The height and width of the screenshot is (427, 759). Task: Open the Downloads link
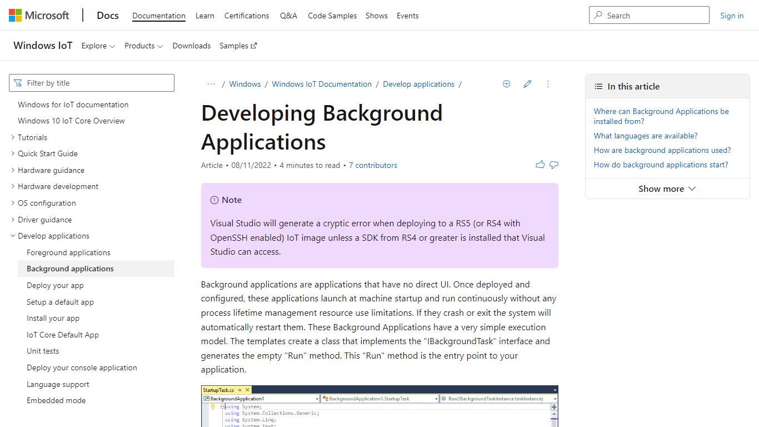click(192, 46)
